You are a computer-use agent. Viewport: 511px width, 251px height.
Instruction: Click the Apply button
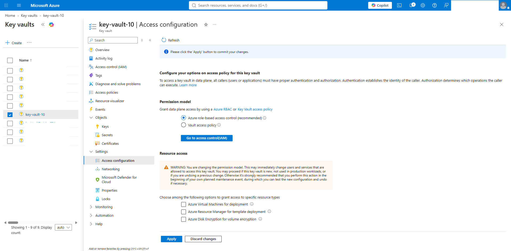[x=172, y=239]
